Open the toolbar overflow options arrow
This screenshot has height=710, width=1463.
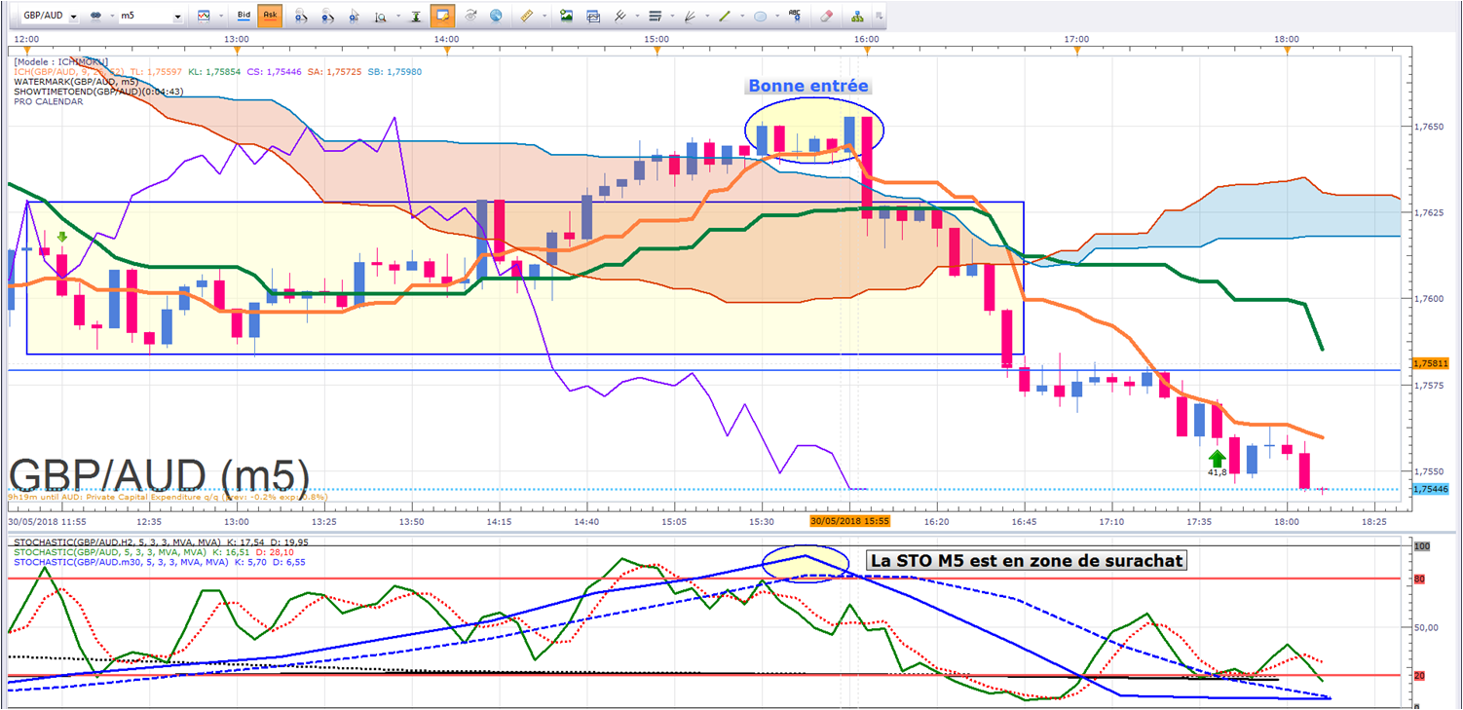pyautogui.click(x=879, y=17)
